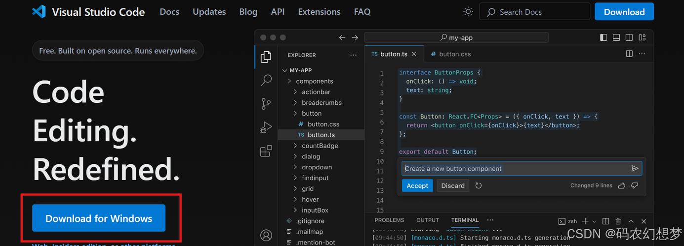The image size is (684, 246).
Task: Click the Accept button
Action: tap(417, 185)
